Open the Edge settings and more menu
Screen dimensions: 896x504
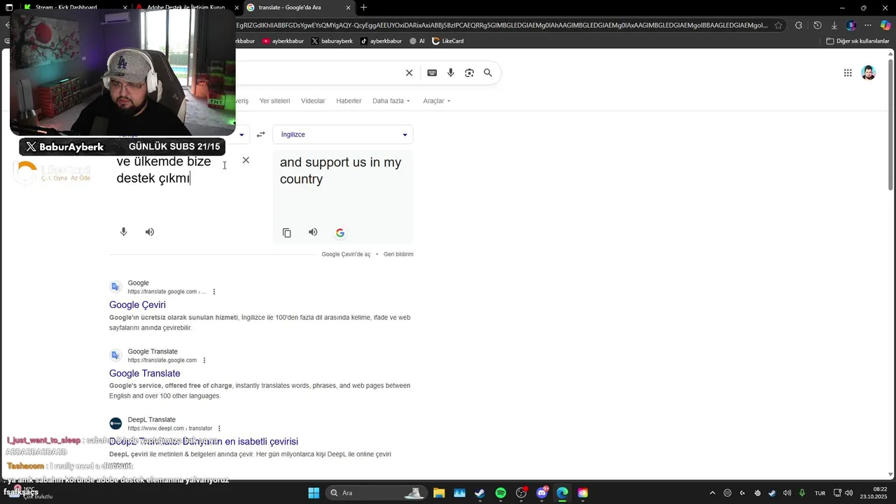pos(868,25)
